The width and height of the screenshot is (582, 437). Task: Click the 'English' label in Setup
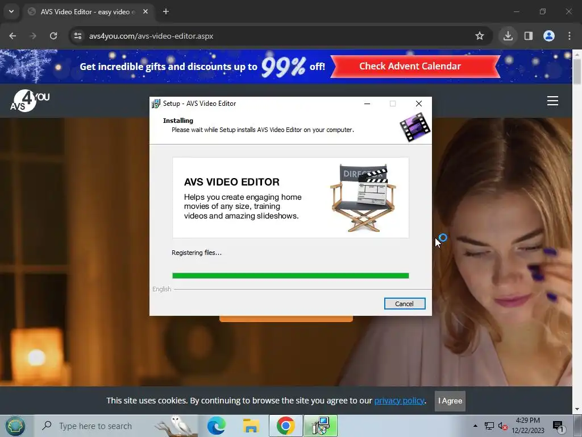point(161,289)
